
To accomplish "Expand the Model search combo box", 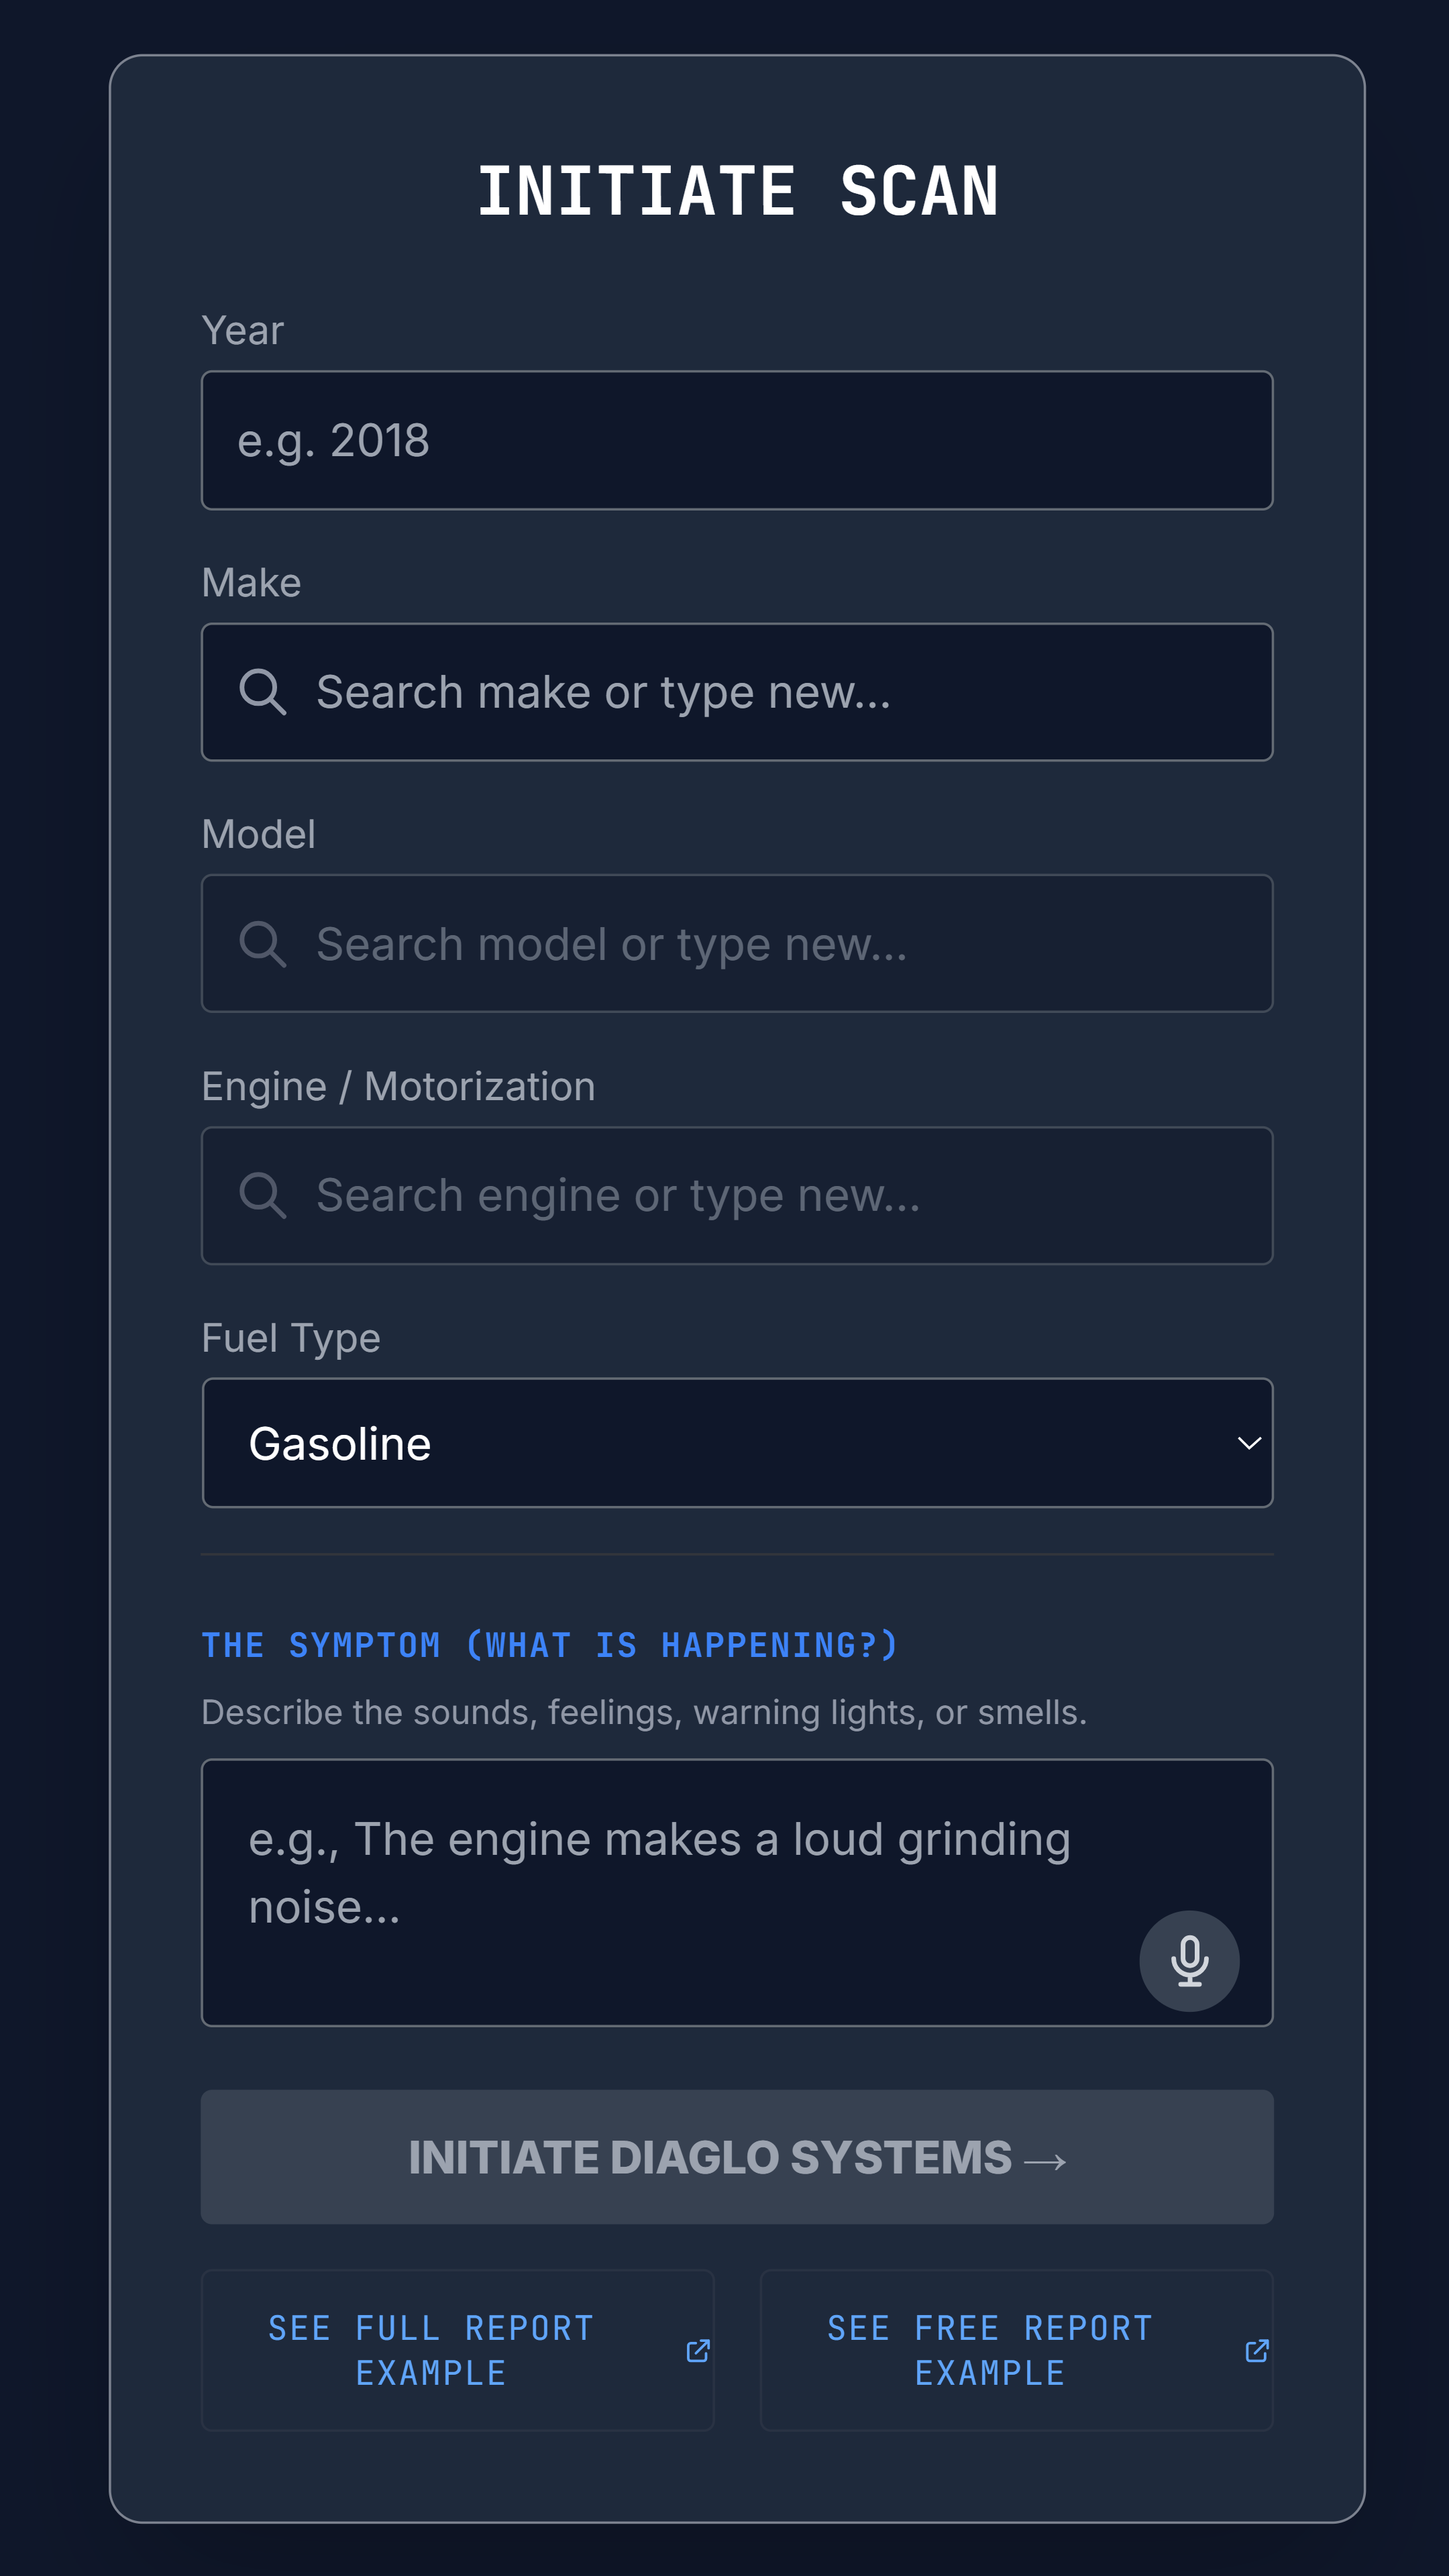I will pos(737,943).
